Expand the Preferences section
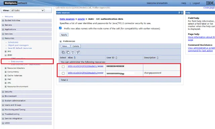Image resolution: width=215 pixels, height=129 pixels. click(x=60, y=41)
